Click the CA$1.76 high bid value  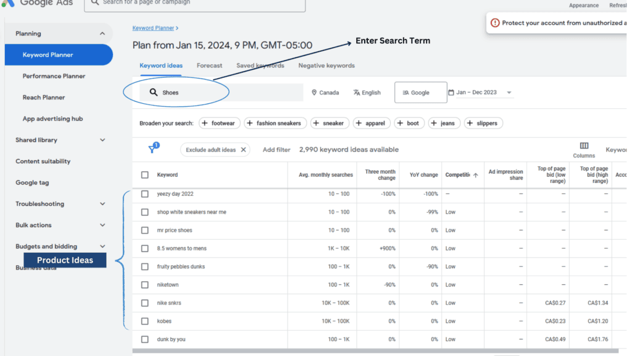pyautogui.click(x=597, y=339)
